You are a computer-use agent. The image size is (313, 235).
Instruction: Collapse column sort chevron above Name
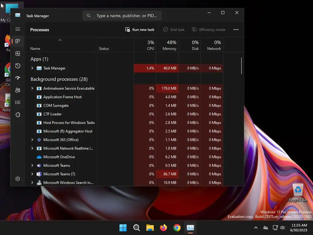coord(60,40)
